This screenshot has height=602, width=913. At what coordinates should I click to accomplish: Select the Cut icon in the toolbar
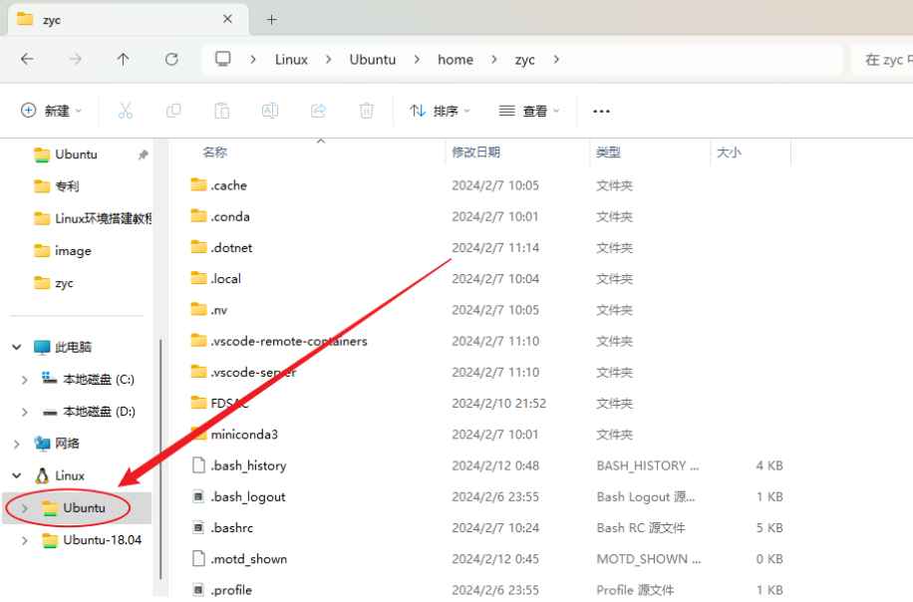click(x=125, y=111)
